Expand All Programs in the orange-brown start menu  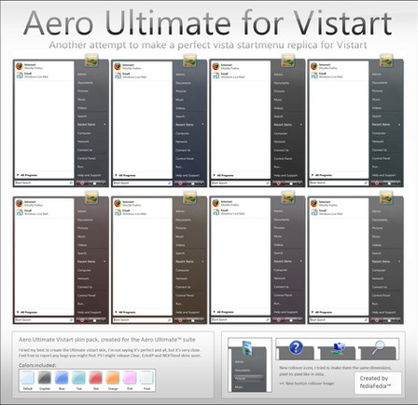[x=126, y=312]
